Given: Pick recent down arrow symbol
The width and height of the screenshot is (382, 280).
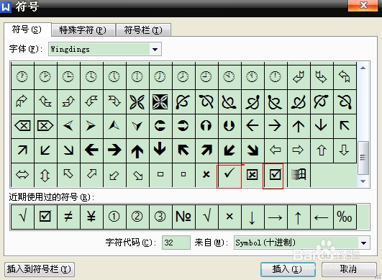Looking at the screenshot, I should 253,217.
